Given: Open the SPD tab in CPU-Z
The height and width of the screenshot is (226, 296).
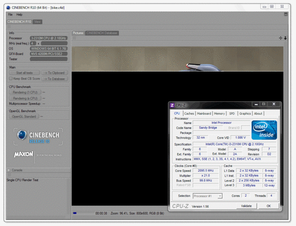Looking at the screenshot, I should [232, 113].
